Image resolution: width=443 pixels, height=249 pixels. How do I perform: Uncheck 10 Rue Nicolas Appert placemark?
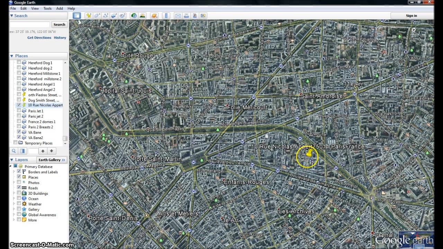pyautogui.click(x=19, y=105)
